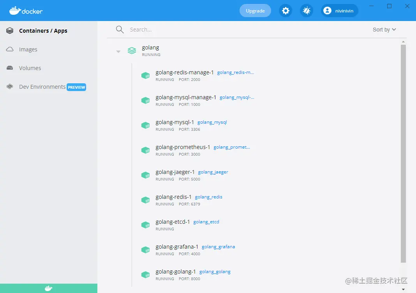This screenshot has width=416, height=293.
Task: Click the Upgrade button
Action: tap(255, 11)
